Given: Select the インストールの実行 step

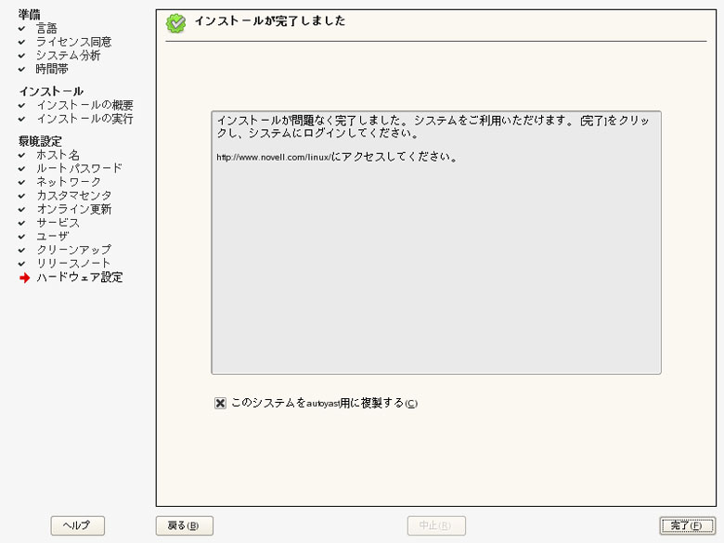Looking at the screenshot, I should point(85,119).
